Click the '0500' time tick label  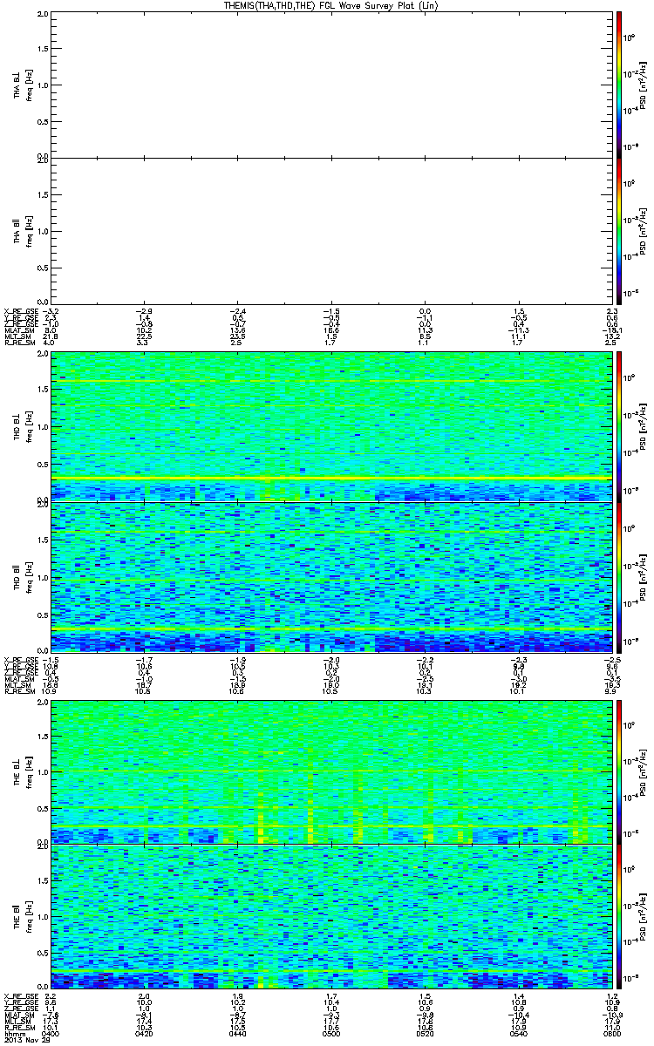click(332, 1033)
